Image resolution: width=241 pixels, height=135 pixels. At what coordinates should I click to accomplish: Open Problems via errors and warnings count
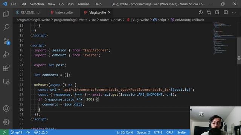coord(41,132)
